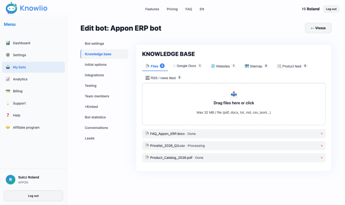This screenshot has height=205, width=345.
Task: Click the Sulcz Roland user name
Action: click(29, 177)
